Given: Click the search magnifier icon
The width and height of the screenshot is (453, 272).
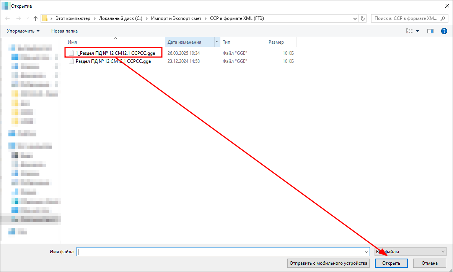Looking at the screenshot, I should click(x=443, y=18).
